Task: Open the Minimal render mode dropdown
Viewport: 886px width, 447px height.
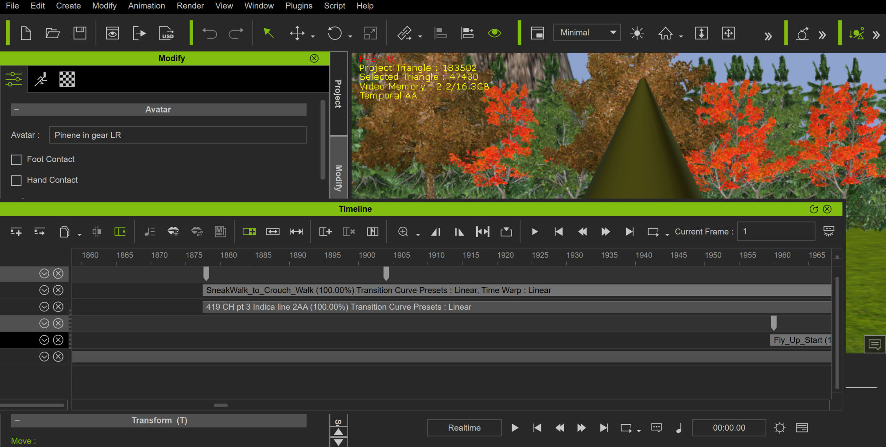Action: pos(587,33)
